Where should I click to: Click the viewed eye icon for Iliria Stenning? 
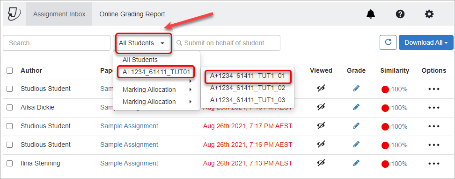coord(321,163)
